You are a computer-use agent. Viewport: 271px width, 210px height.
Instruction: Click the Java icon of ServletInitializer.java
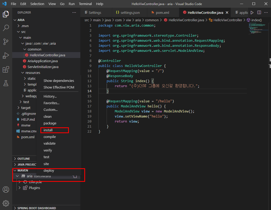tap(24, 67)
